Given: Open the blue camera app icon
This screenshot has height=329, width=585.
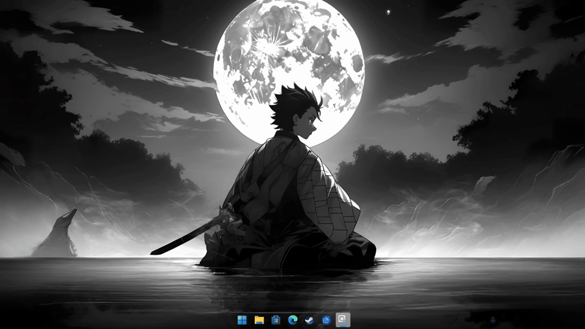Looking at the screenshot, I should pyautogui.click(x=326, y=320).
